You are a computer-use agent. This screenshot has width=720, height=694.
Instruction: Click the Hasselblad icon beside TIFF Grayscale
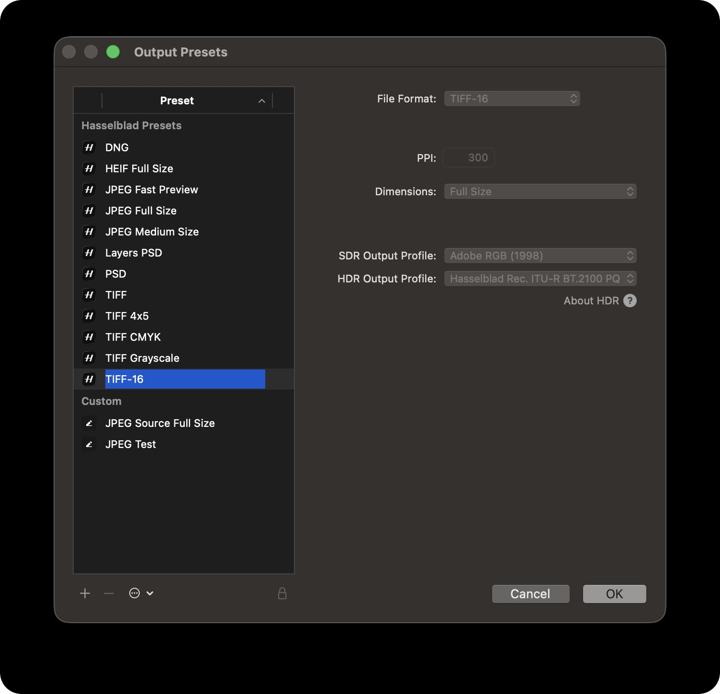(89, 358)
